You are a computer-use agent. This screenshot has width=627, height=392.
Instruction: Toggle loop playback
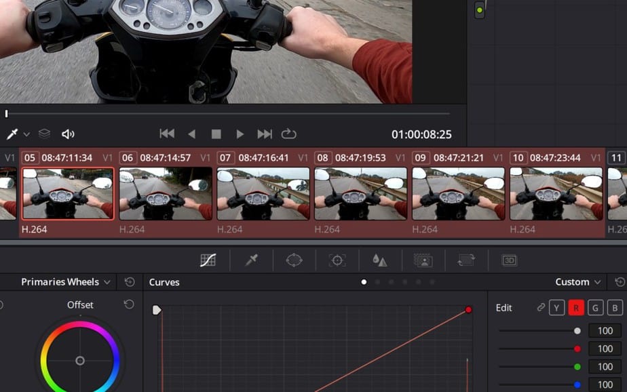288,134
